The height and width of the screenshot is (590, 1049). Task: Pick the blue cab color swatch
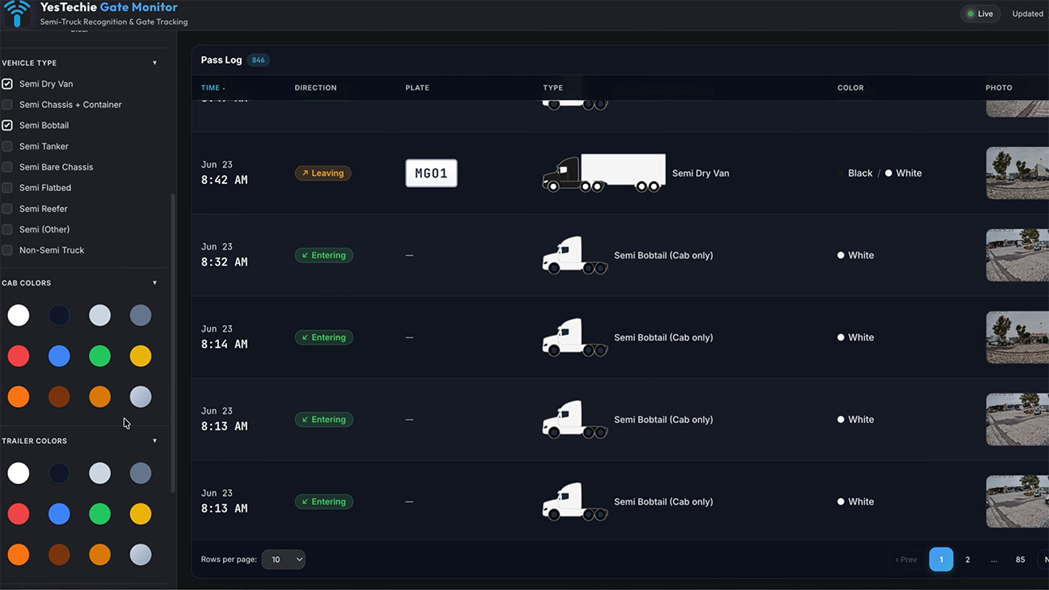click(59, 356)
